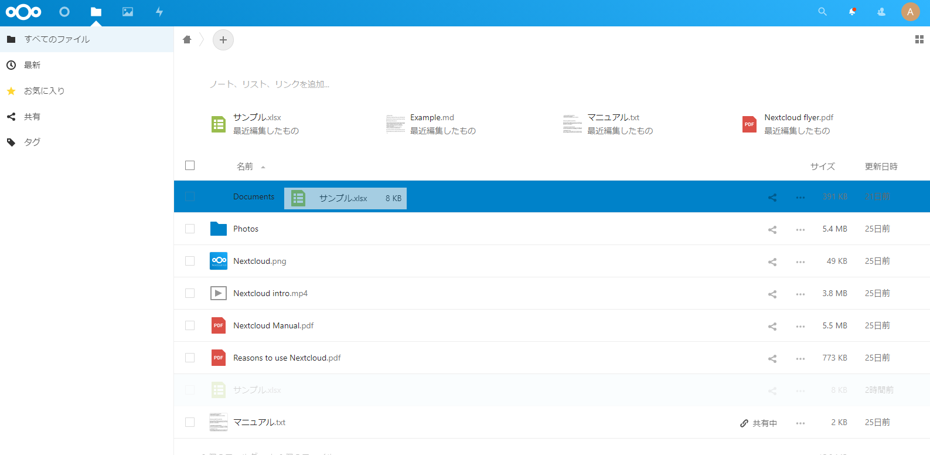
Task: Open the Activity lightning icon
Action: [159, 12]
